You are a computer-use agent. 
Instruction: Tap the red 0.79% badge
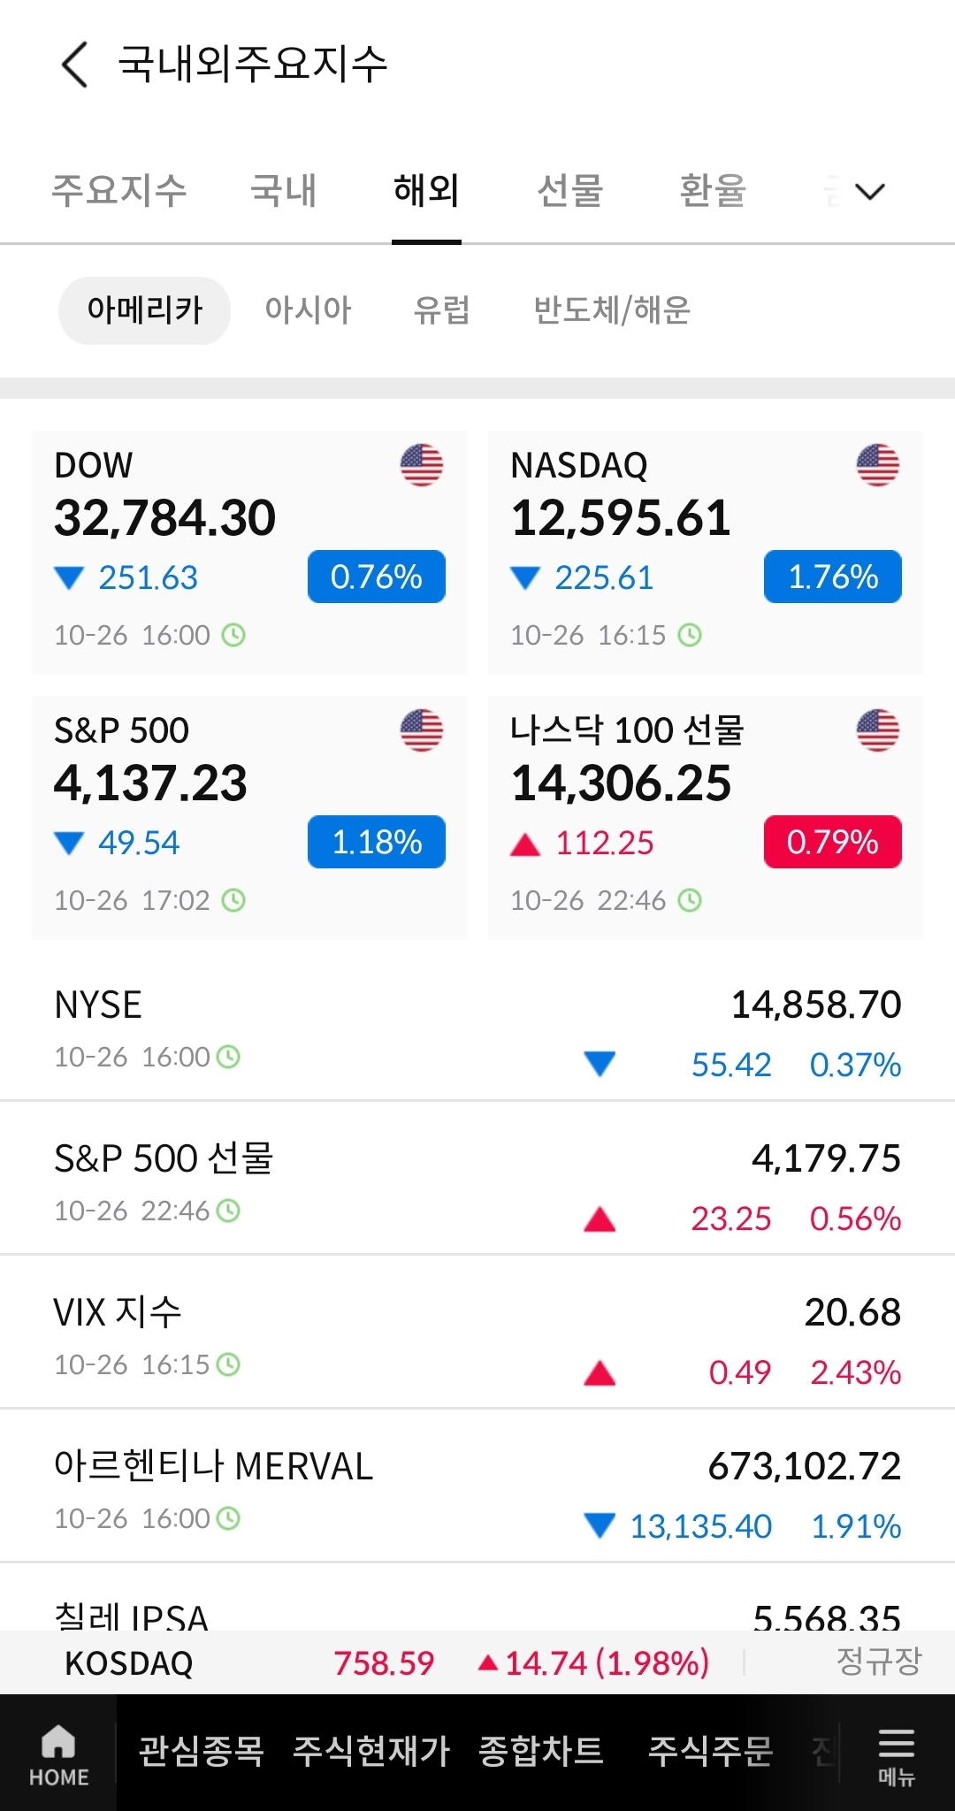(x=832, y=842)
